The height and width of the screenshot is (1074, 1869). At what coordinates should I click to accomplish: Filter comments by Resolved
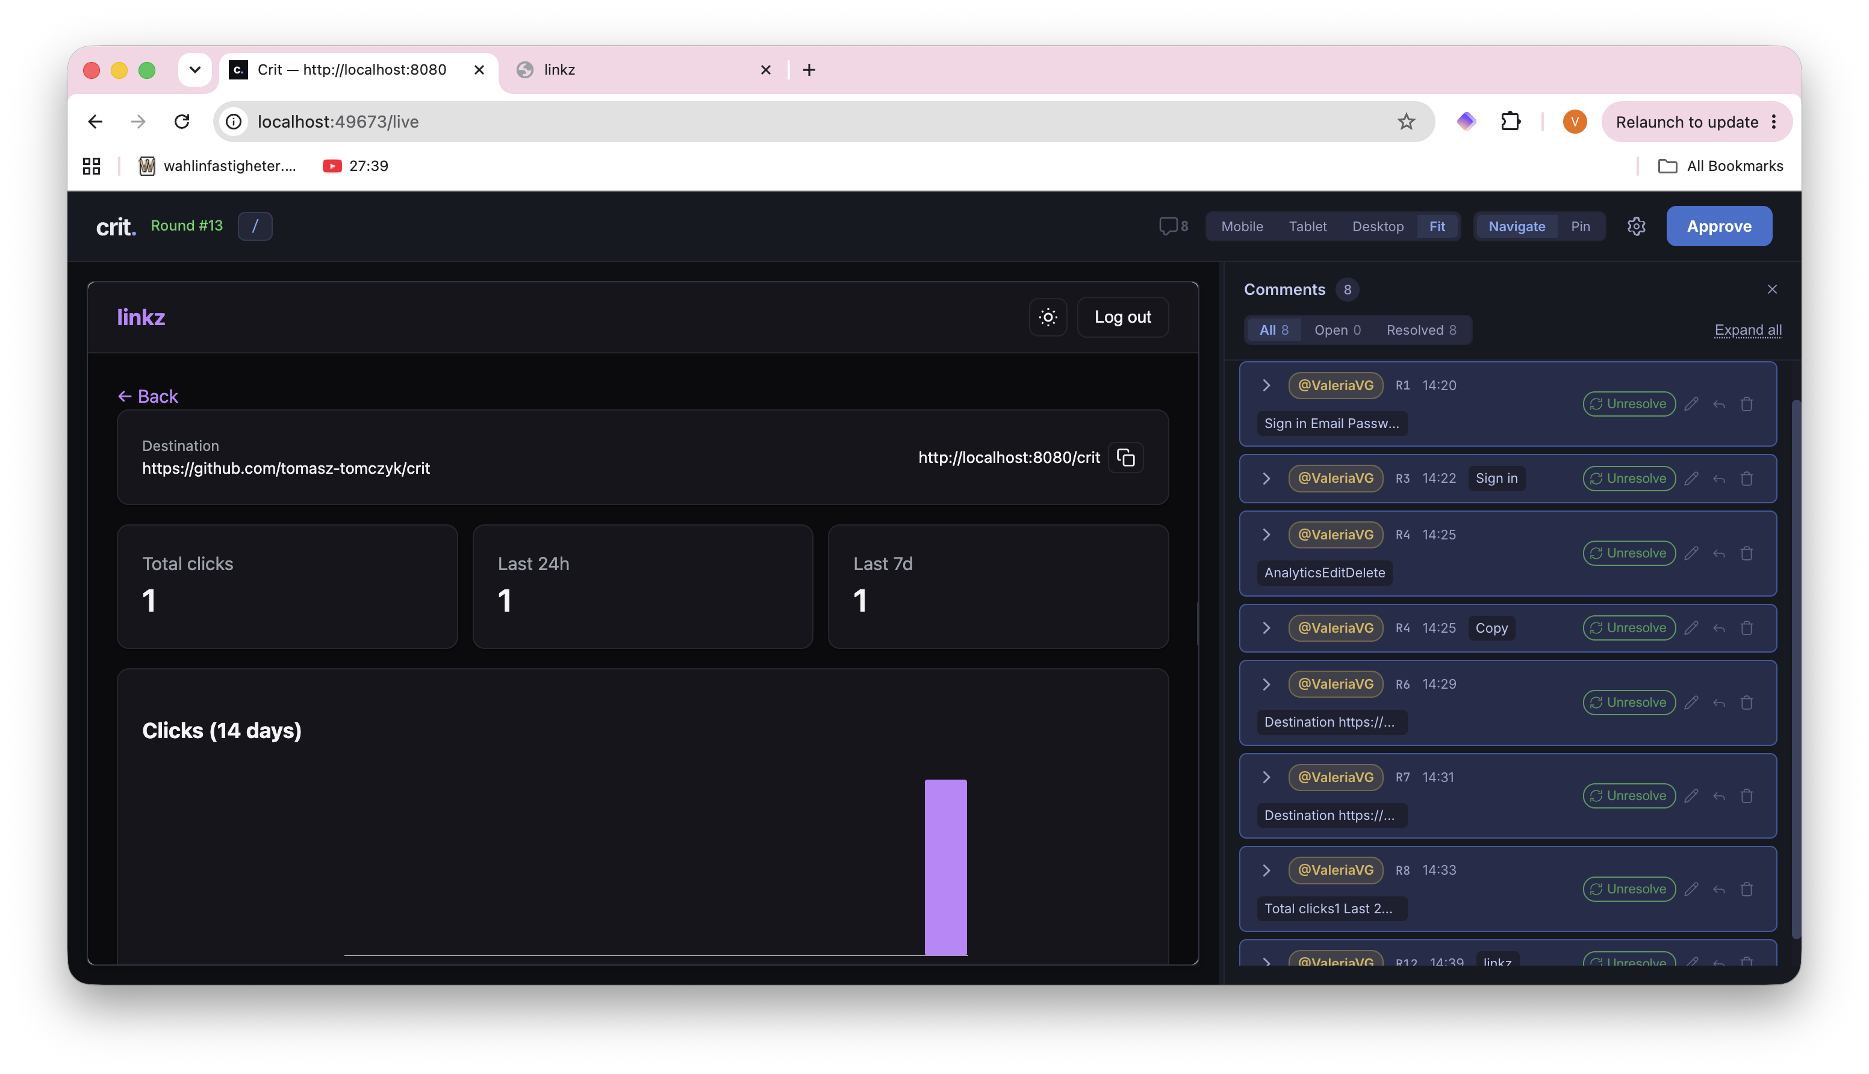pos(1421,330)
